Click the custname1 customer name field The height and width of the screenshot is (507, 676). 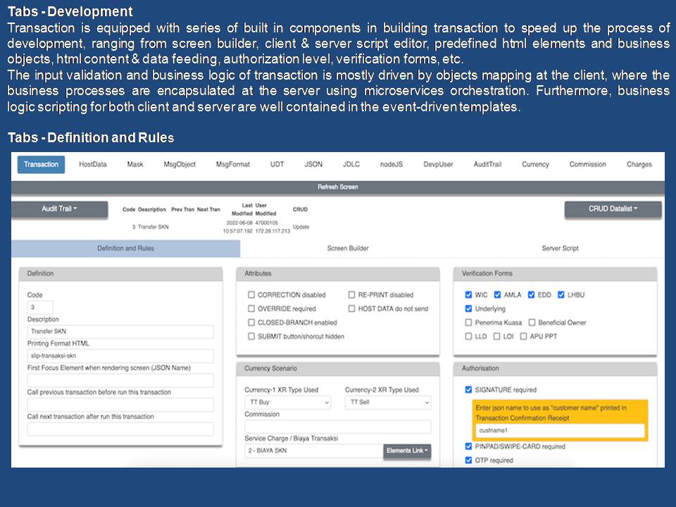tap(560, 430)
